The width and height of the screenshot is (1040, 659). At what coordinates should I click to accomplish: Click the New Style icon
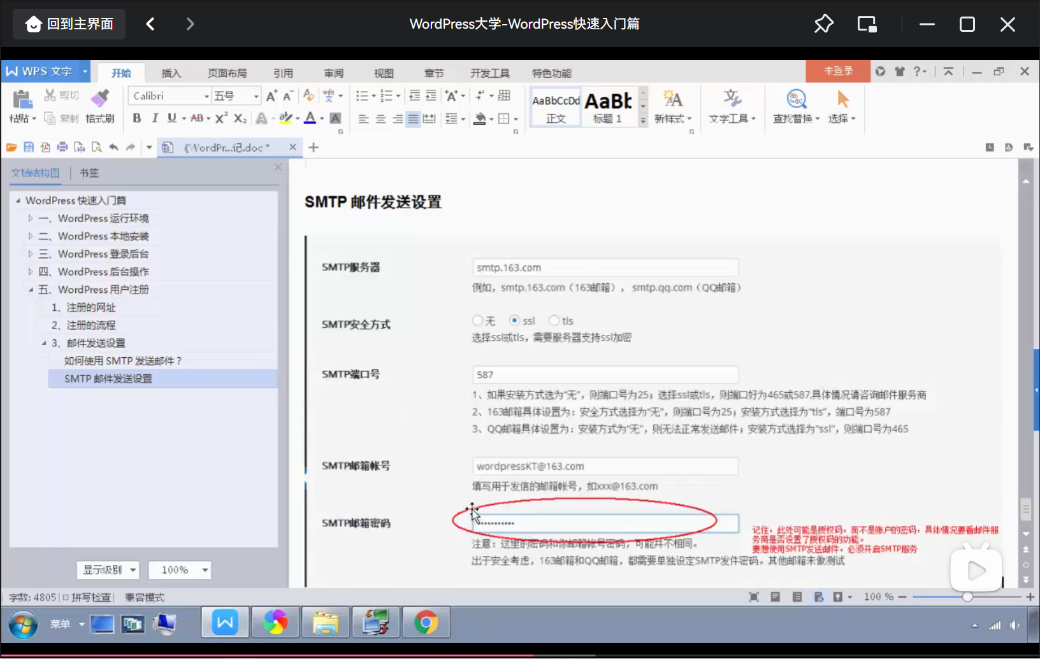point(672,98)
